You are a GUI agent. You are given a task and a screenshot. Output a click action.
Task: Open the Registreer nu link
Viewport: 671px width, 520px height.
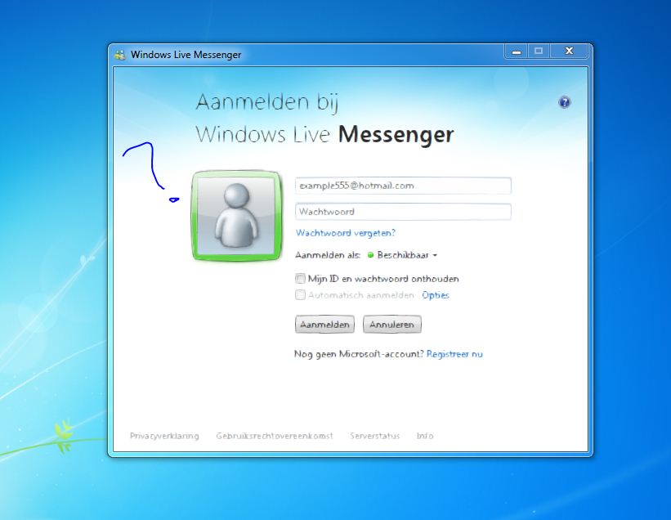tap(454, 354)
